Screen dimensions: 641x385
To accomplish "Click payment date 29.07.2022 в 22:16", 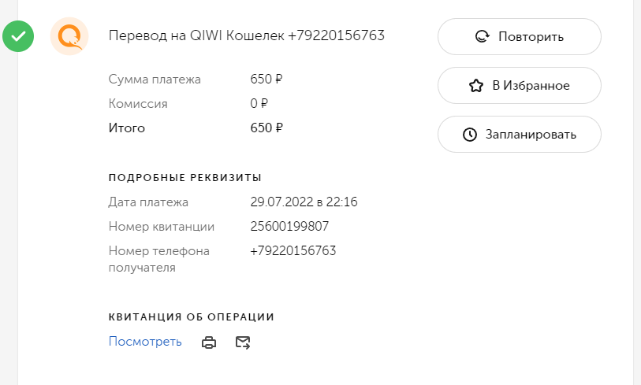I will (x=304, y=202).
